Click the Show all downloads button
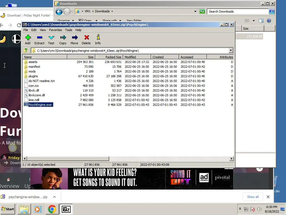286x215 pixels. pyautogui.click(x=252, y=197)
